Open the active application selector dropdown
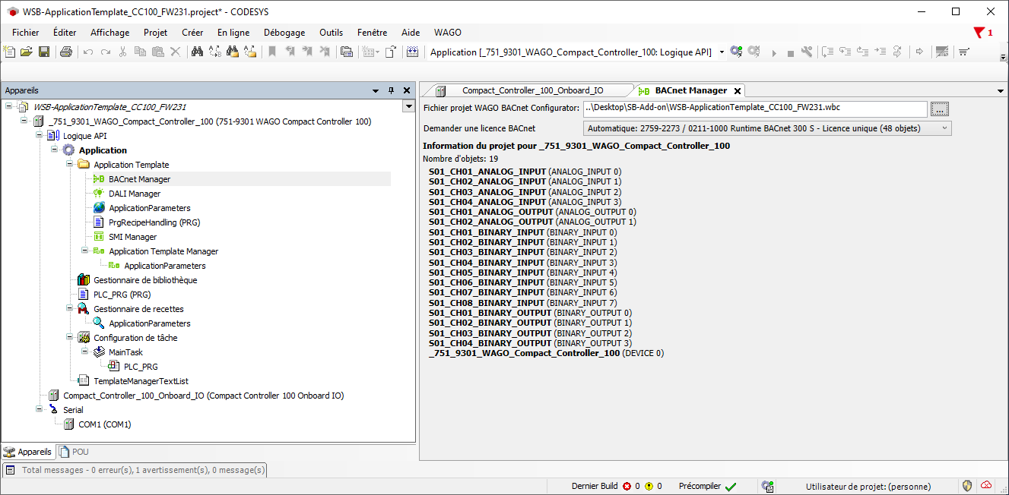The image size is (1009, 495). click(x=722, y=52)
